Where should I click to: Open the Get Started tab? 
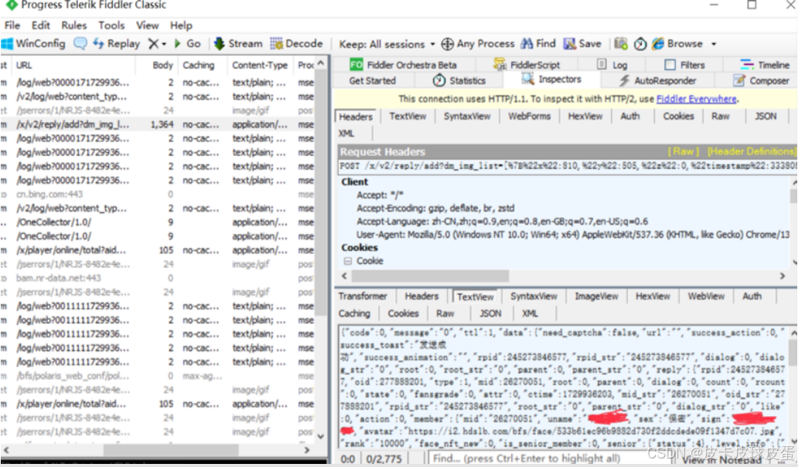tap(372, 81)
